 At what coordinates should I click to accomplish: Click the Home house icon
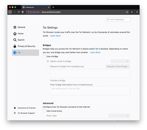[x=15, y=34]
